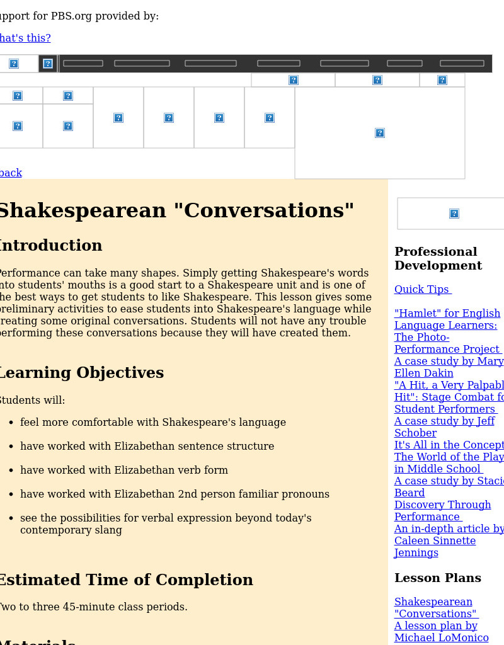Select the fourth placeholder icon in the navigation grid

tap(169, 117)
